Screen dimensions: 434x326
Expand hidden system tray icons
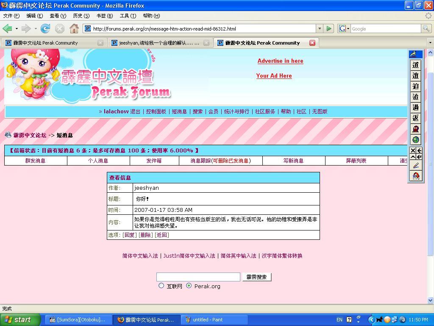point(371,320)
